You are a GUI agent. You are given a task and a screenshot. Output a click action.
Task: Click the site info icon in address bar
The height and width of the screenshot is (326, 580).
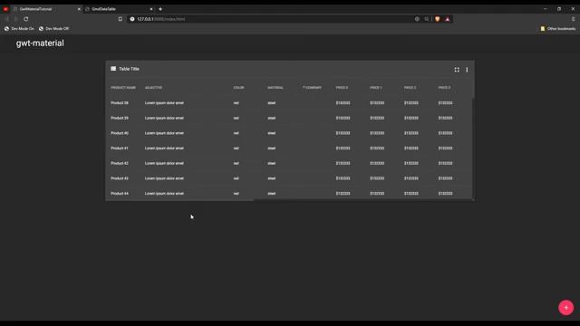[132, 19]
